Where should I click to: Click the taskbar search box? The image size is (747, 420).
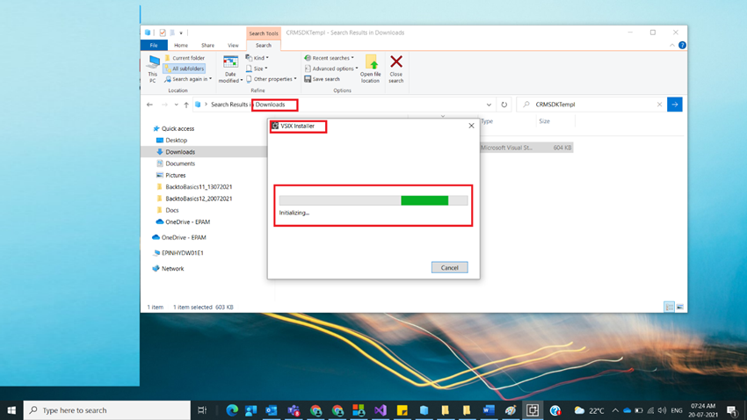[x=106, y=410]
